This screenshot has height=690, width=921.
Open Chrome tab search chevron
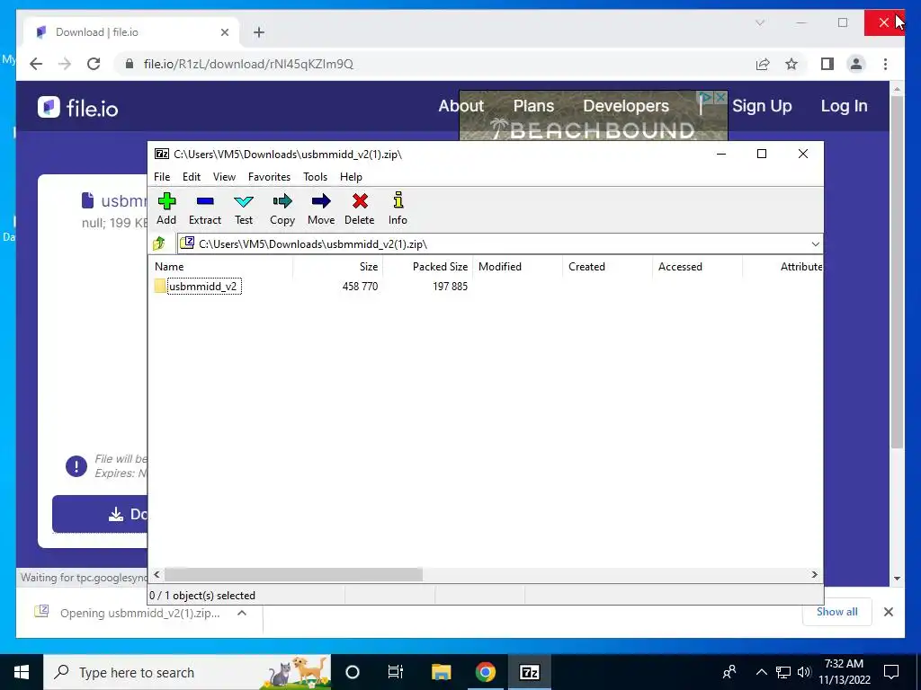759,22
